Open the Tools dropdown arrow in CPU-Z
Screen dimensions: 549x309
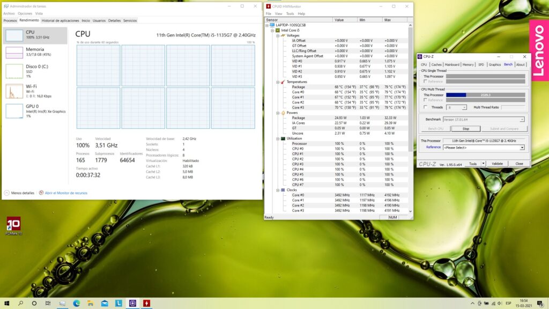[483, 164]
